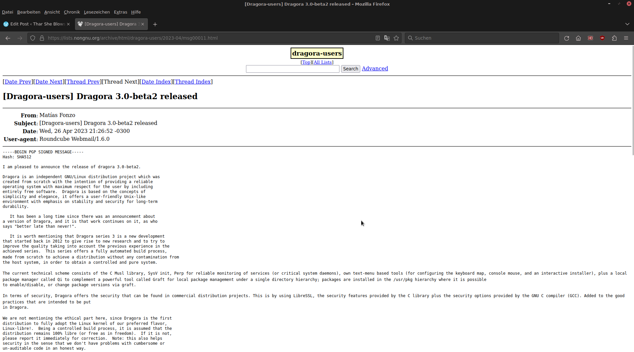634x352 pixels.
Task: Open the extensions puzzle icon
Action: coord(614,38)
